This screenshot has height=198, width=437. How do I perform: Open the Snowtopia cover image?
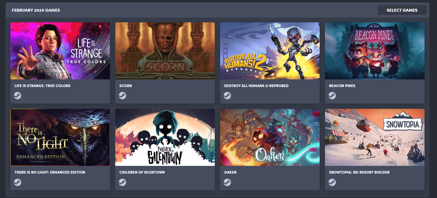(375, 137)
